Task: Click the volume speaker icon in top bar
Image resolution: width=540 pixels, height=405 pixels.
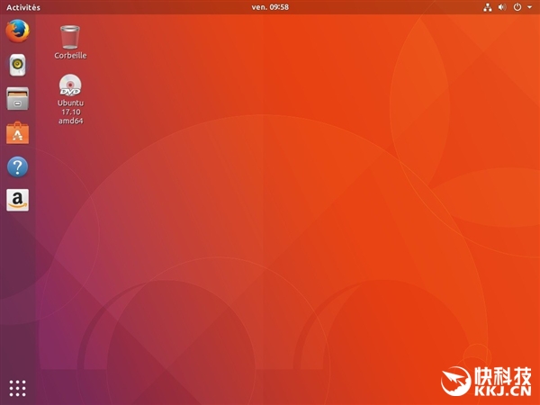Action: [x=502, y=7]
